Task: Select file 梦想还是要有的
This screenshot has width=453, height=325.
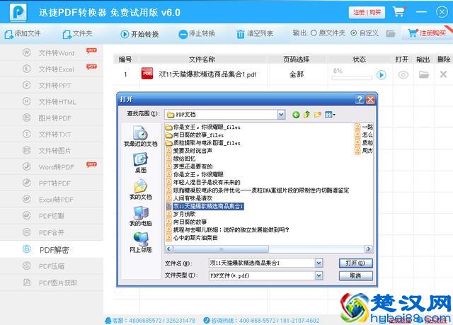Action: pyautogui.click(x=190, y=166)
